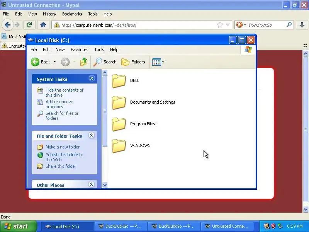309x232 pixels.
Task: Switch to Untrusted Connection taskbar window
Action: click(x=227, y=227)
